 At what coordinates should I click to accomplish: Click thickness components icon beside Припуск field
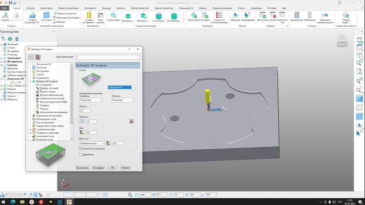pyautogui.click(x=82, y=121)
